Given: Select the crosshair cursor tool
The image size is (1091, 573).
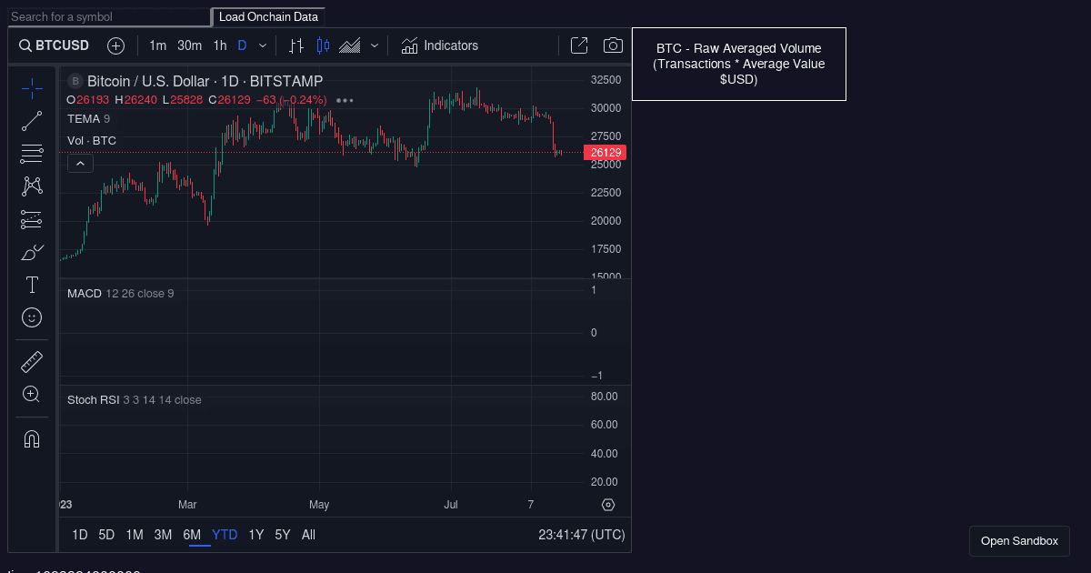Looking at the screenshot, I should coord(32,87).
